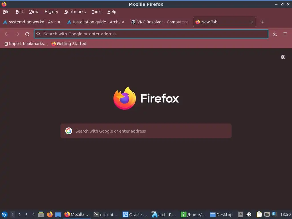This screenshot has height=219, width=292.
Task: Launch Firefox from quicklaunch icon
Action: (50, 214)
